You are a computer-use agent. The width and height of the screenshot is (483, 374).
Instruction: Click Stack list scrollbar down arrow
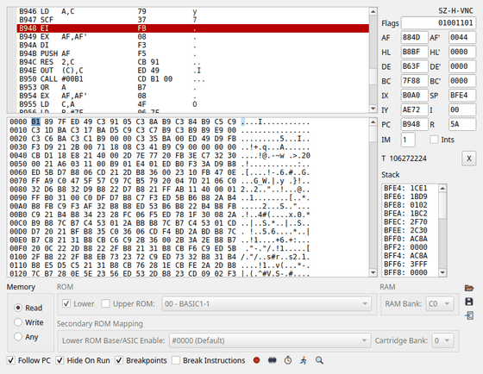click(x=442, y=272)
